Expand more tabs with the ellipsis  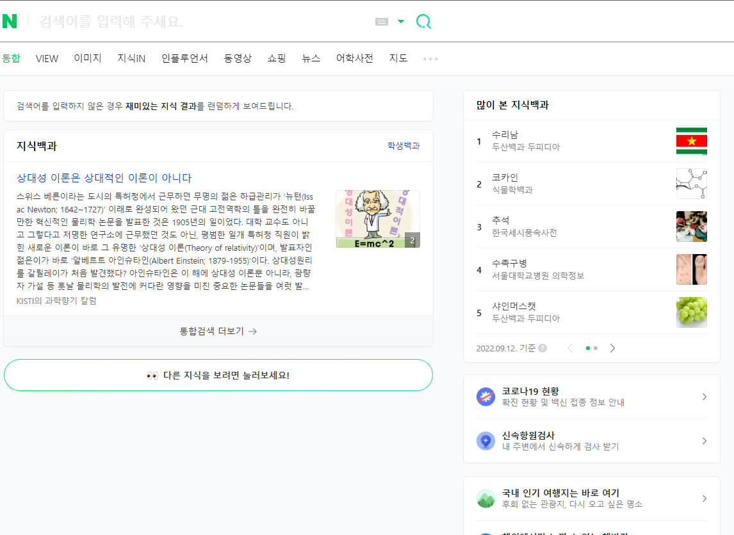click(430, 59)
